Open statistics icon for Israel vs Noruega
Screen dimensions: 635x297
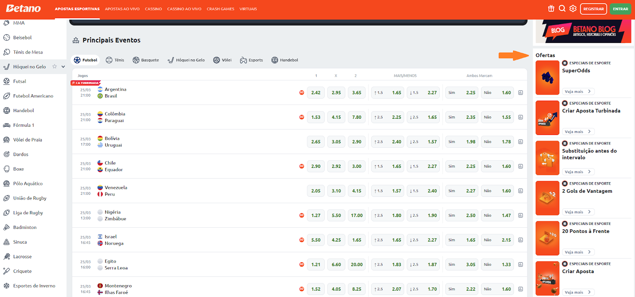pyautogui.click(x=521, y=240)
